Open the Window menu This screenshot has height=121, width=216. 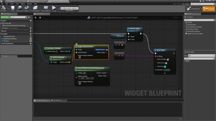[29, 4]
